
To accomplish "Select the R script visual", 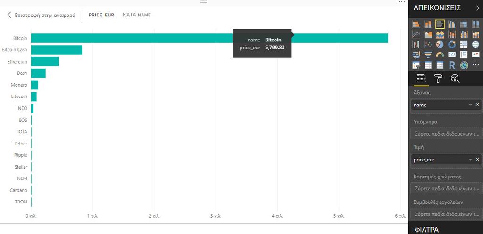I will [452, 65].
